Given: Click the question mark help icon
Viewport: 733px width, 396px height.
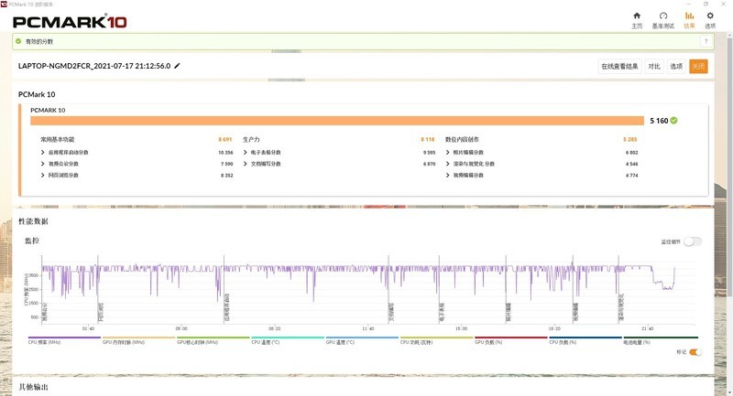Looking at the screenshot, I should click(x=706, y=41).
